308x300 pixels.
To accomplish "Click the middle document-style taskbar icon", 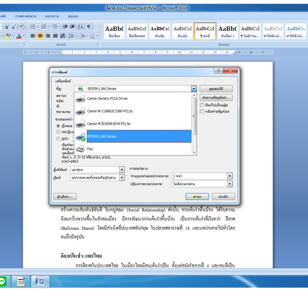I will pyautogui.click(x=21, y=282).
